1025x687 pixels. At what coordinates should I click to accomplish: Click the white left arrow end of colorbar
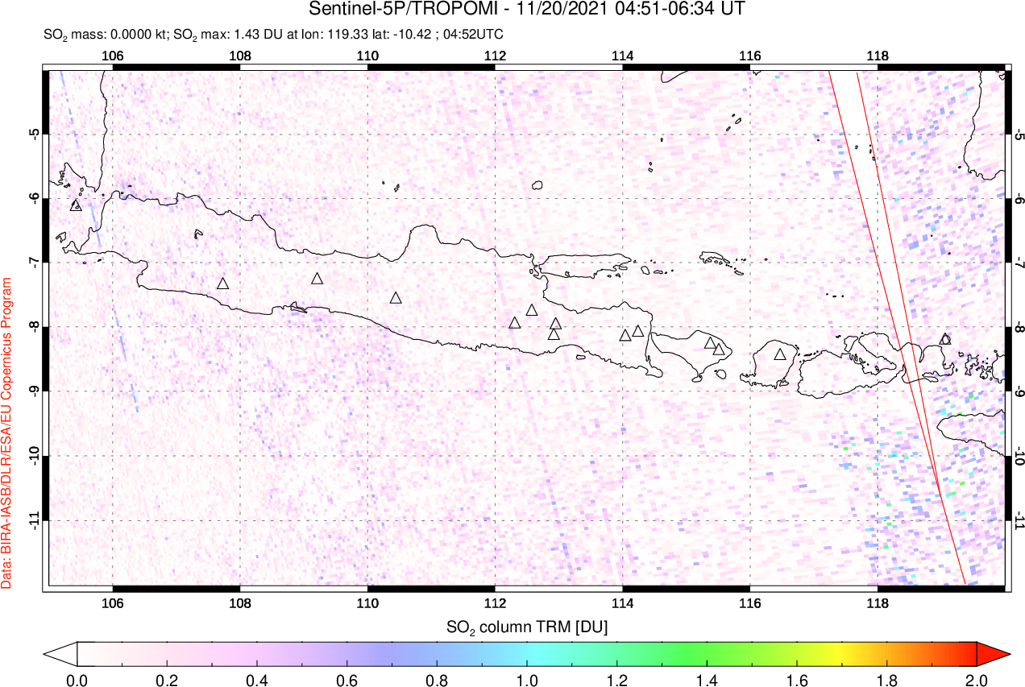60,653
